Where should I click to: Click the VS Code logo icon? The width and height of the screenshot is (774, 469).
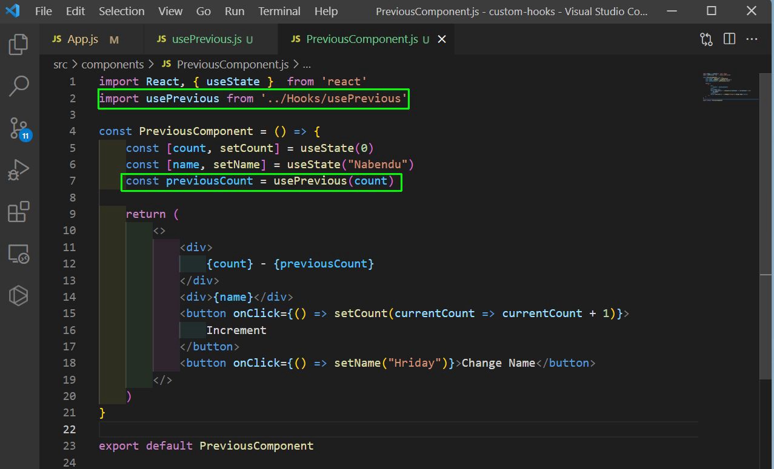pos(13,11)
